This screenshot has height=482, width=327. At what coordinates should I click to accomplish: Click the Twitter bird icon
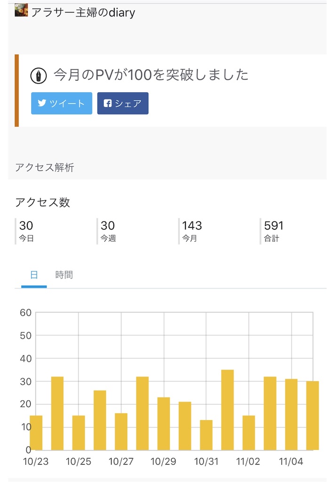coord(42,103)
